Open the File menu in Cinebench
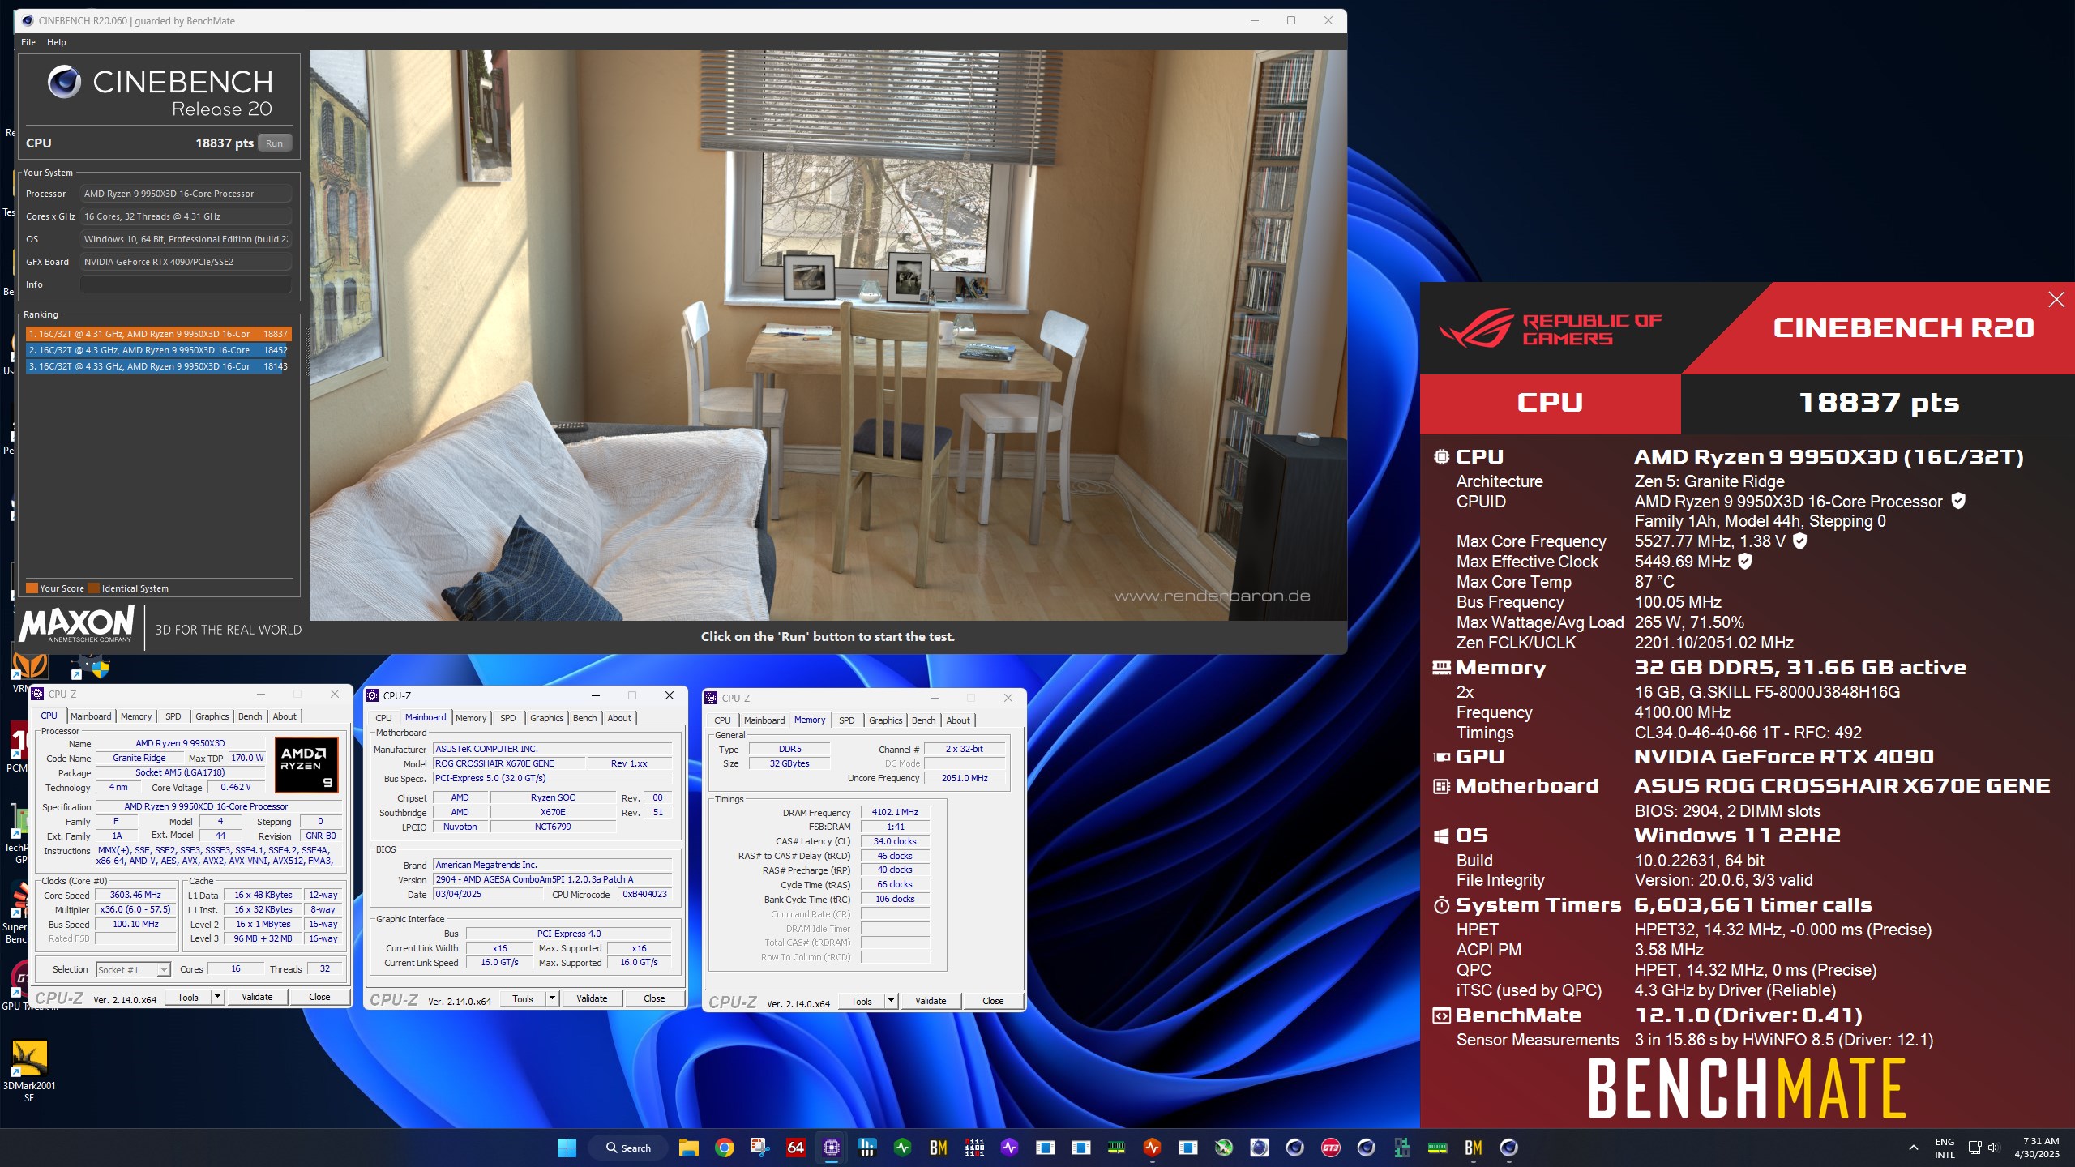The height and width of the screenshot is (1167, 2075). coord(28,42)
